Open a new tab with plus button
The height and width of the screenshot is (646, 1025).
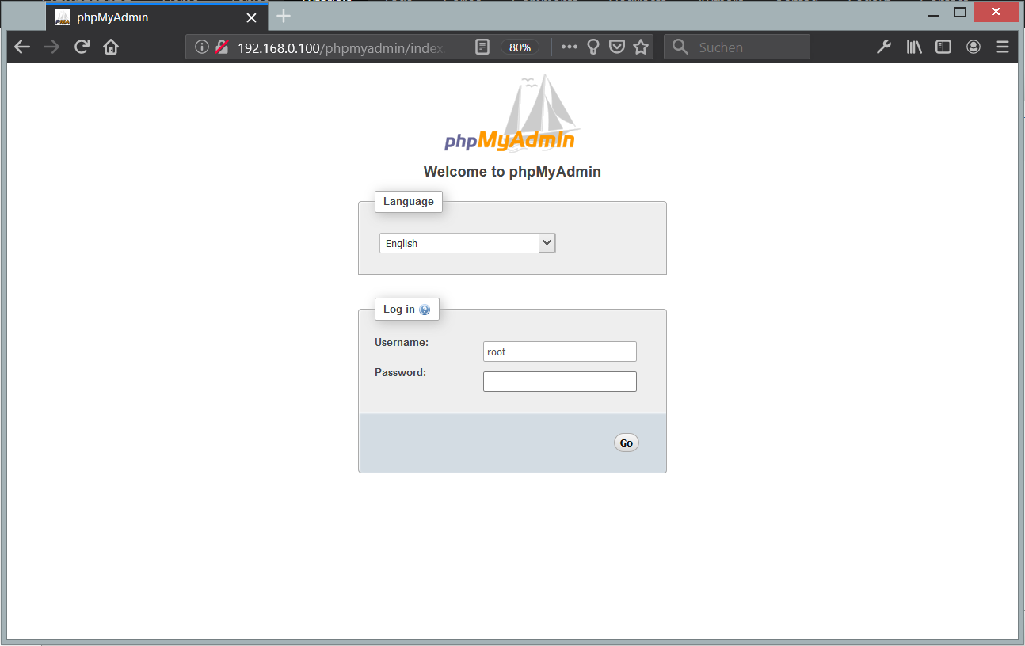click(284, 17)
